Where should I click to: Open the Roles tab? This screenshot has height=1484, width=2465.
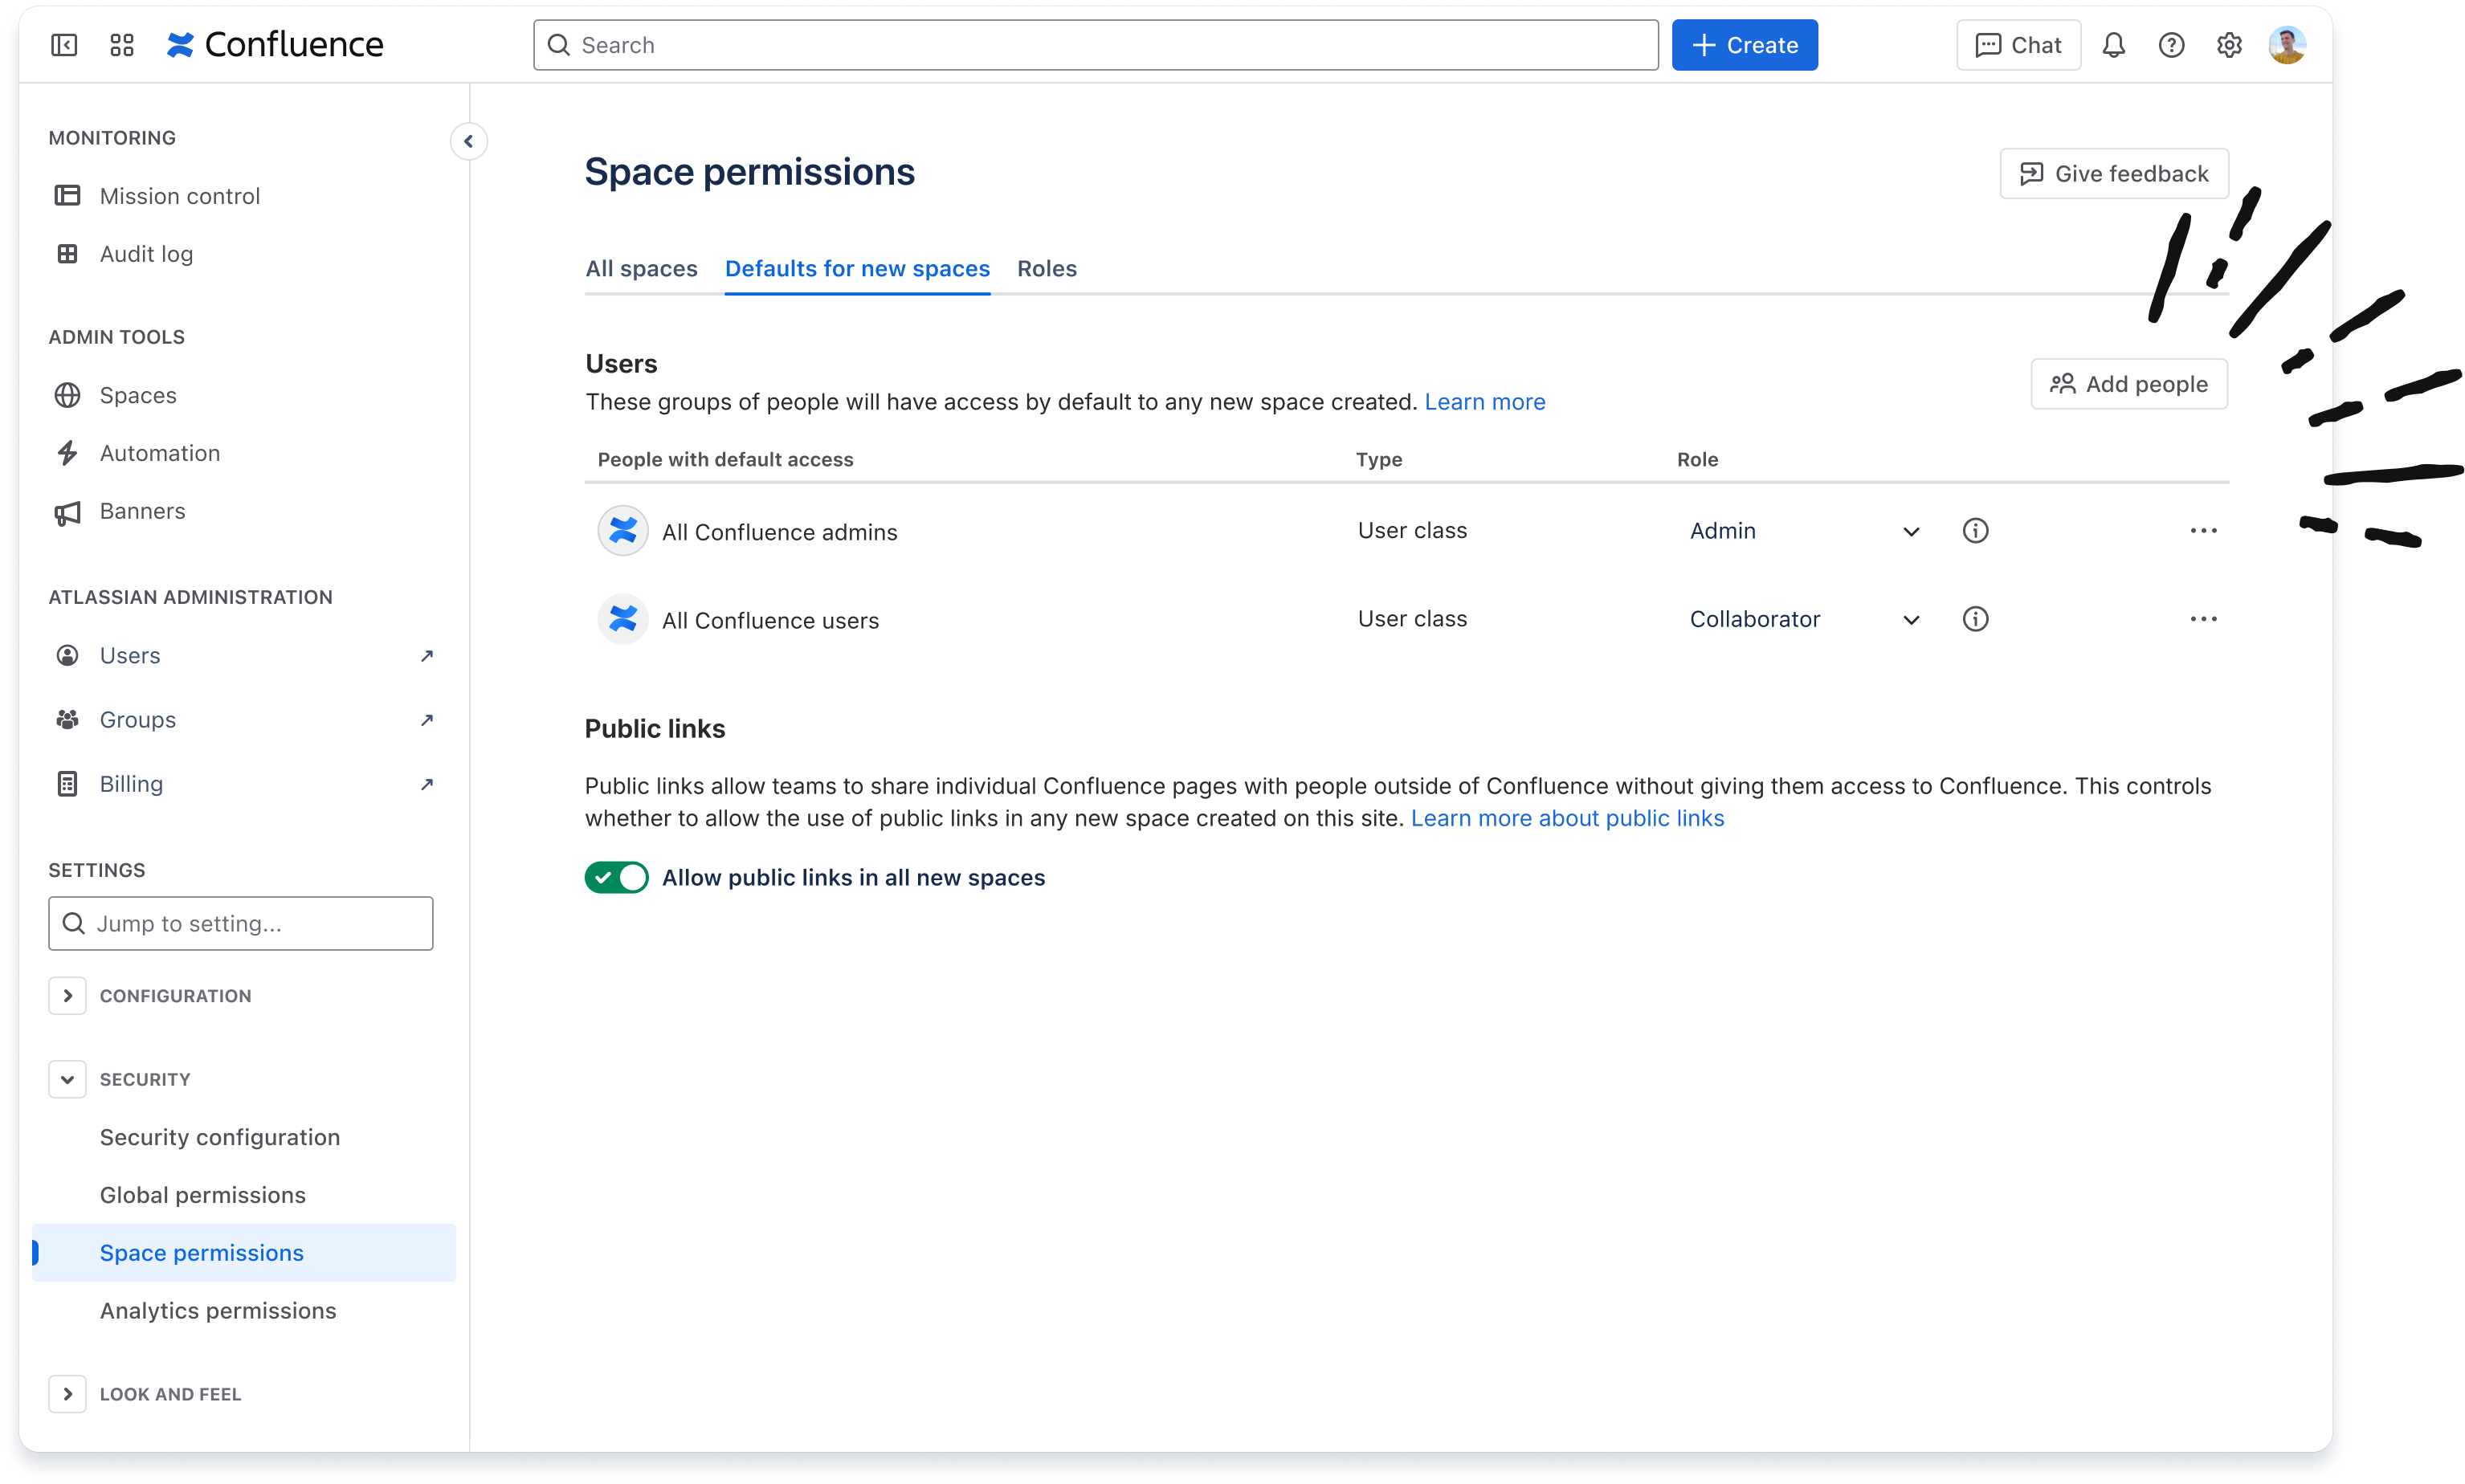tap(1047, 268)
